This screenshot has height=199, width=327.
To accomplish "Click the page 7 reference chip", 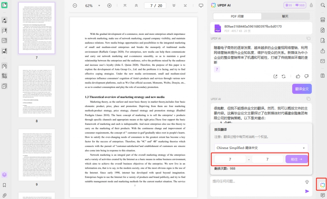I will pos(217,69).
